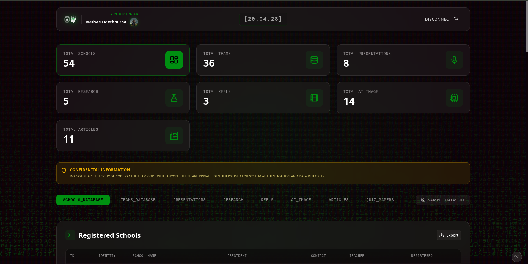
Task: Open the Quiz_Papers section
Action: 380,200
